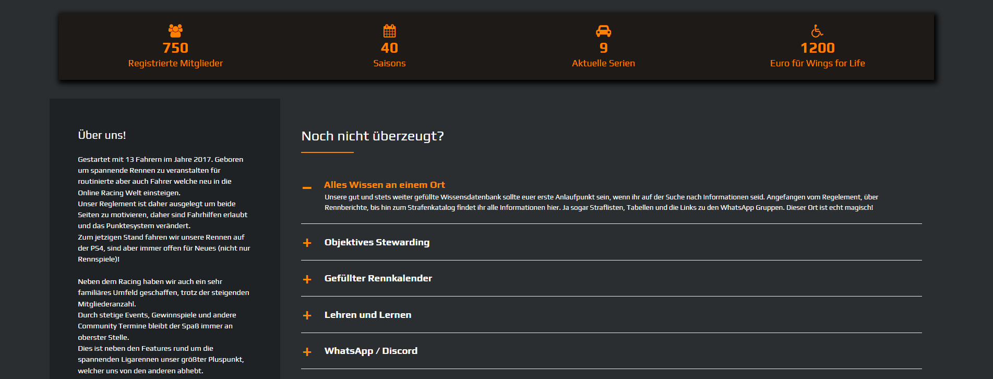Collapse section using the orange minus icon
Image resolution: width=993 pixels, height=379 pixels.
click(307, 188)
